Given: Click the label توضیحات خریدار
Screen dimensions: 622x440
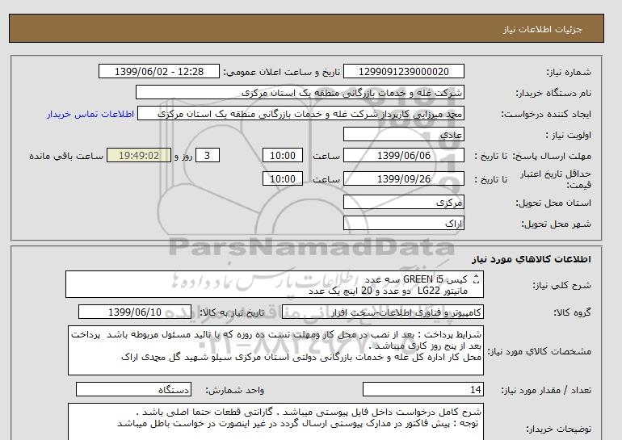Looking at the screenshot, I should click(558, 429).
